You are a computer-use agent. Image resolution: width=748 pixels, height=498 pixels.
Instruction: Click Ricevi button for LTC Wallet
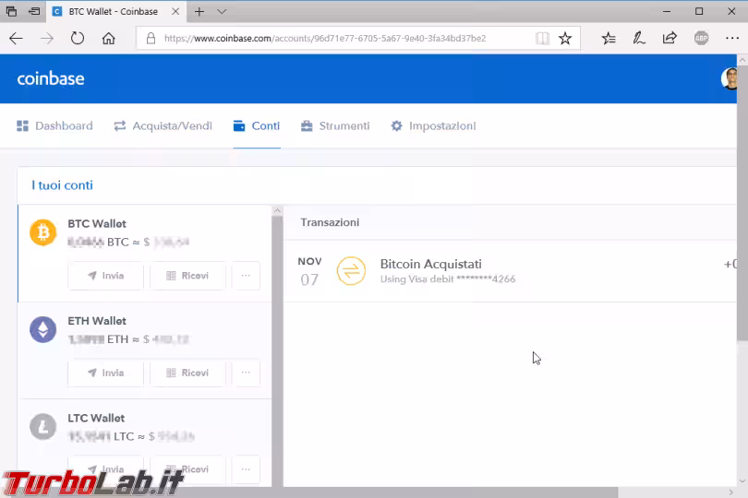coord(187,470)
